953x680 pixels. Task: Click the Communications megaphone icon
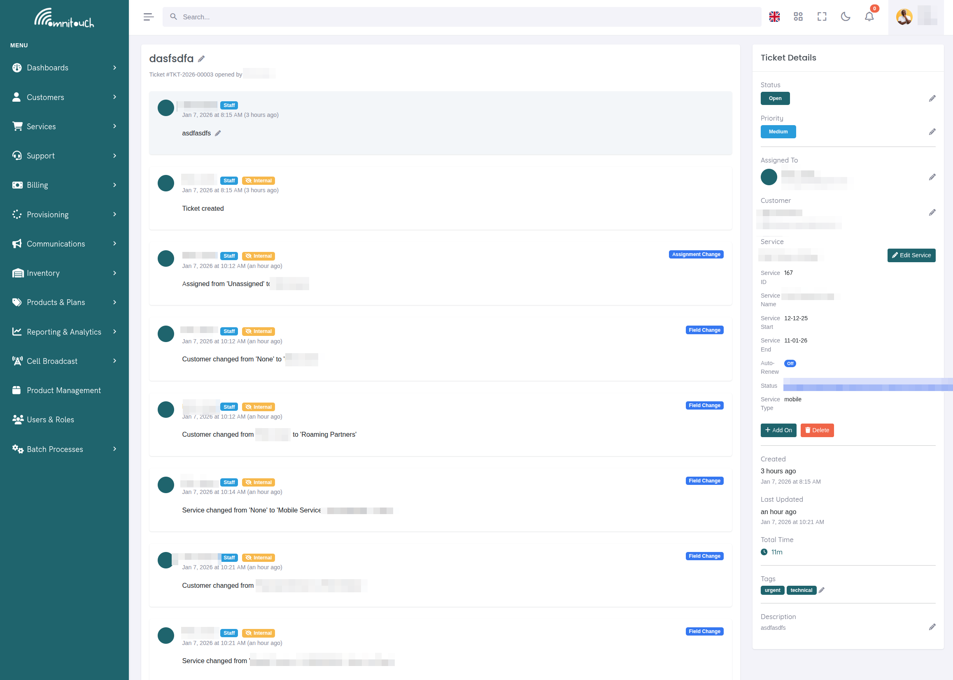pos(17,244)
